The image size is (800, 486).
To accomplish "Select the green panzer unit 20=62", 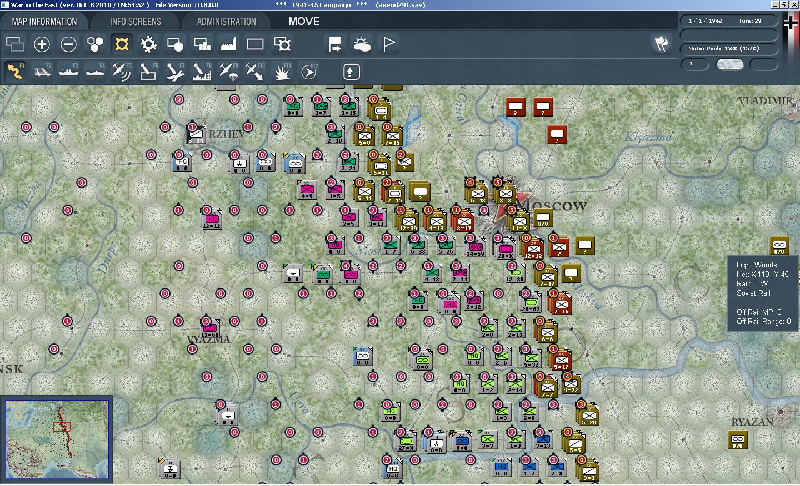I will click(x=531, y=303).
